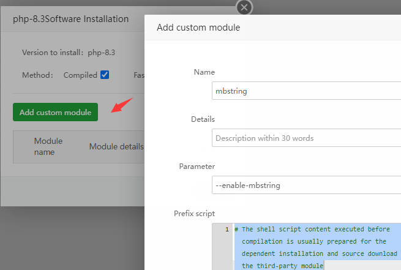Screen dimensions: 401x270
Task: Click the Prefix script label
Action: click(x=194, y=214)
